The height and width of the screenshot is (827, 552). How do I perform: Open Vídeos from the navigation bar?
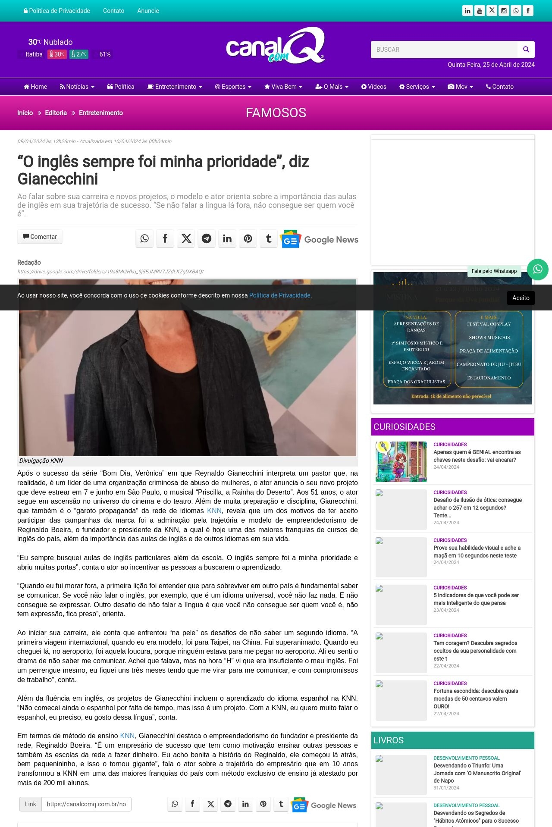[x=374, y=87]
